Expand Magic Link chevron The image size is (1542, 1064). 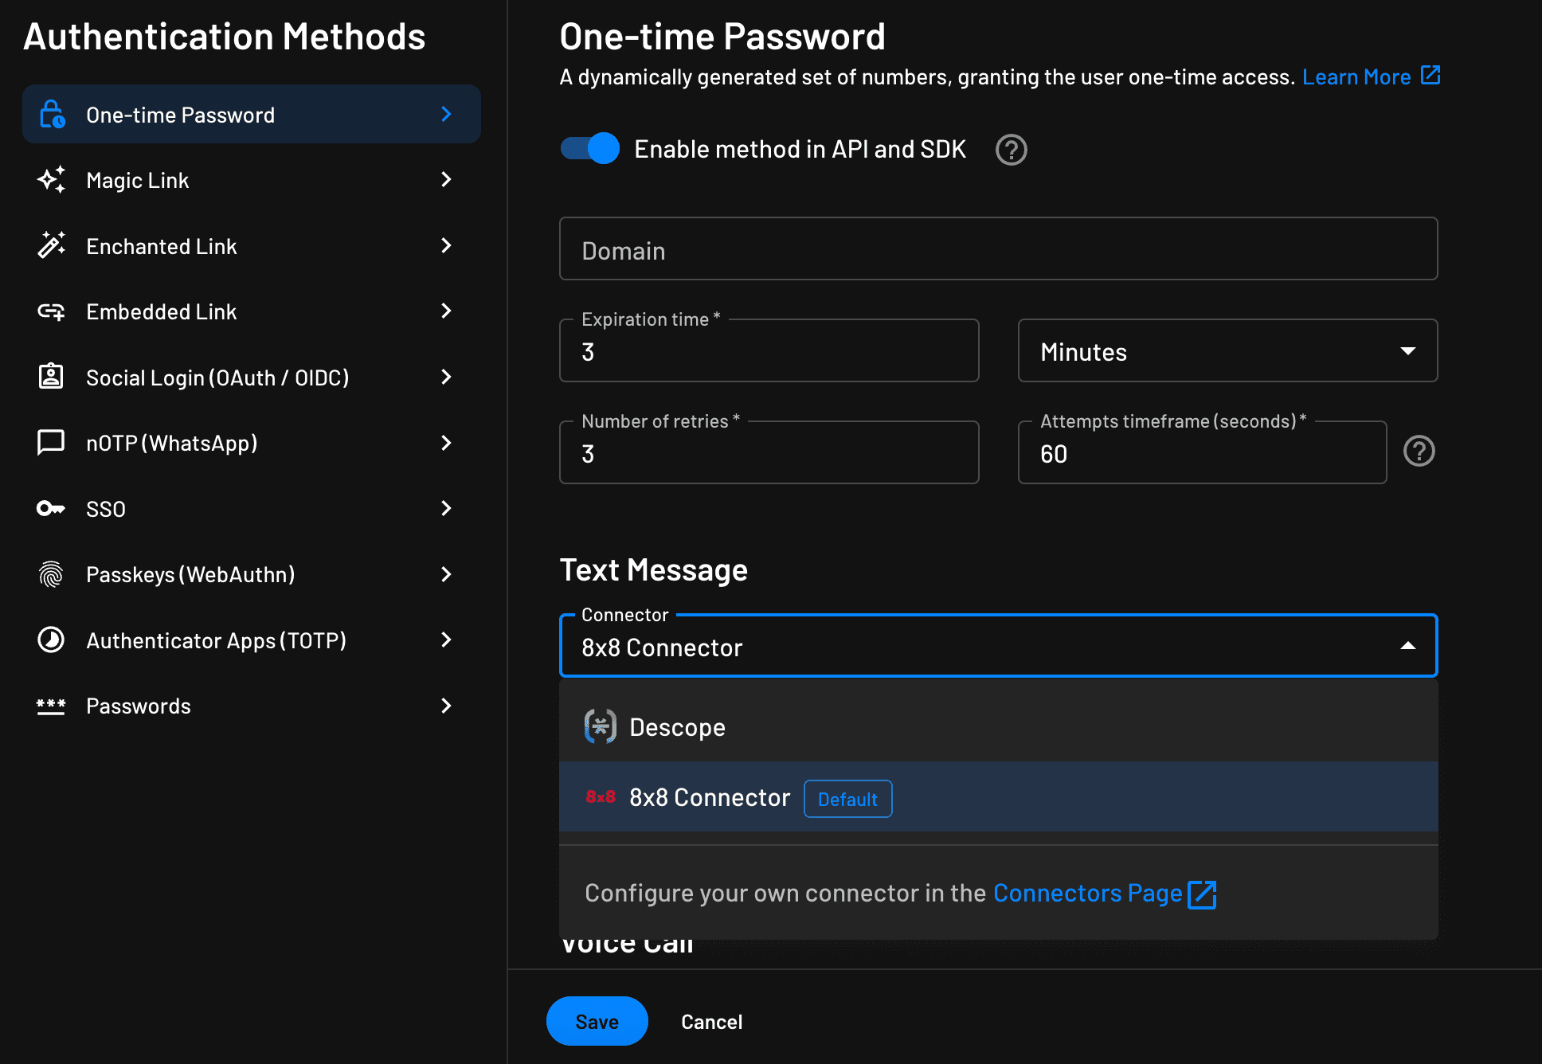tap(446, 179)
